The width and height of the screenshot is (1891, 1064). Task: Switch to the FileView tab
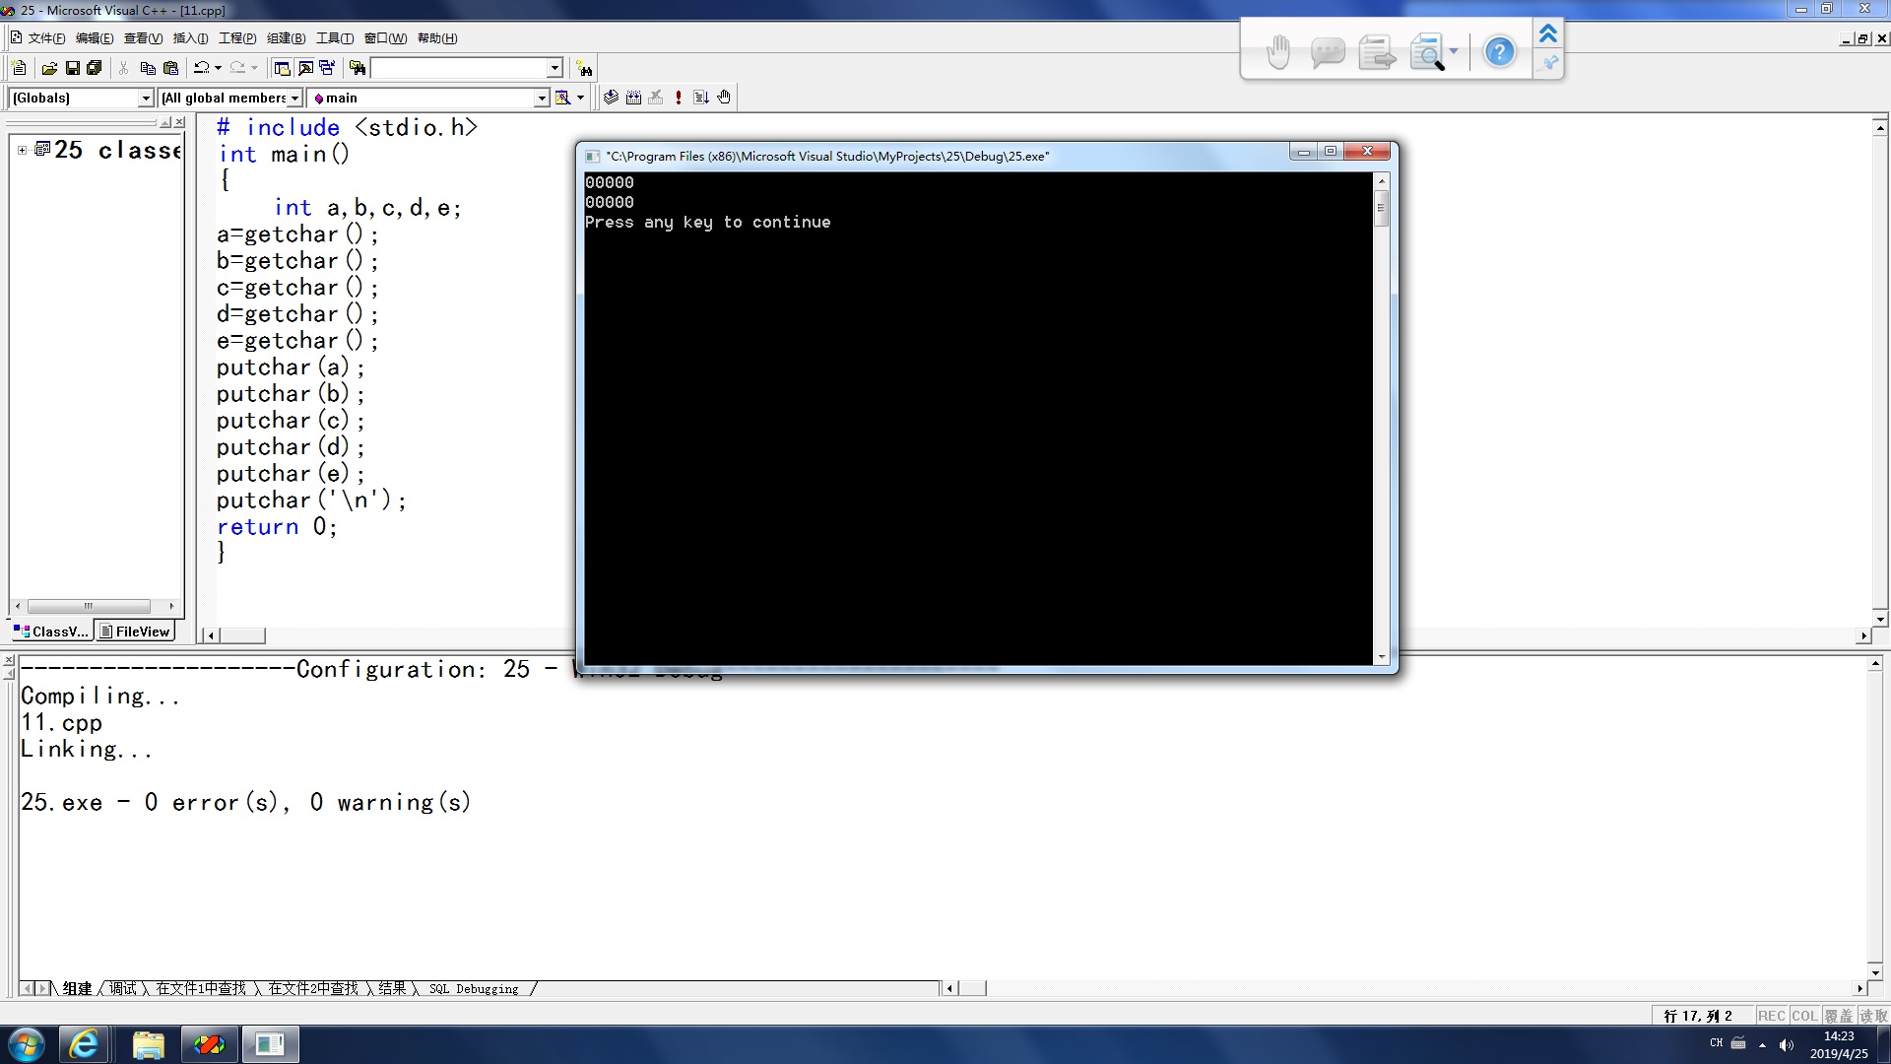point(136,632)
